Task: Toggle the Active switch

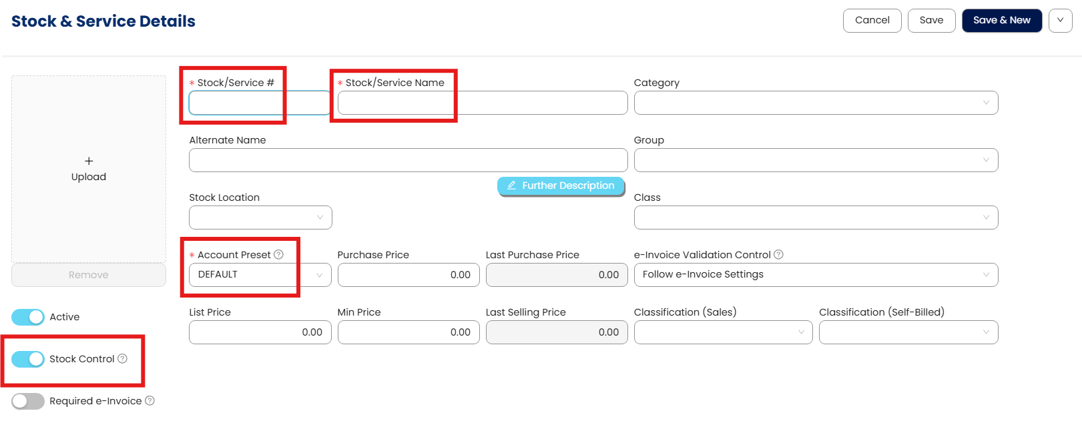Action: 28,317
